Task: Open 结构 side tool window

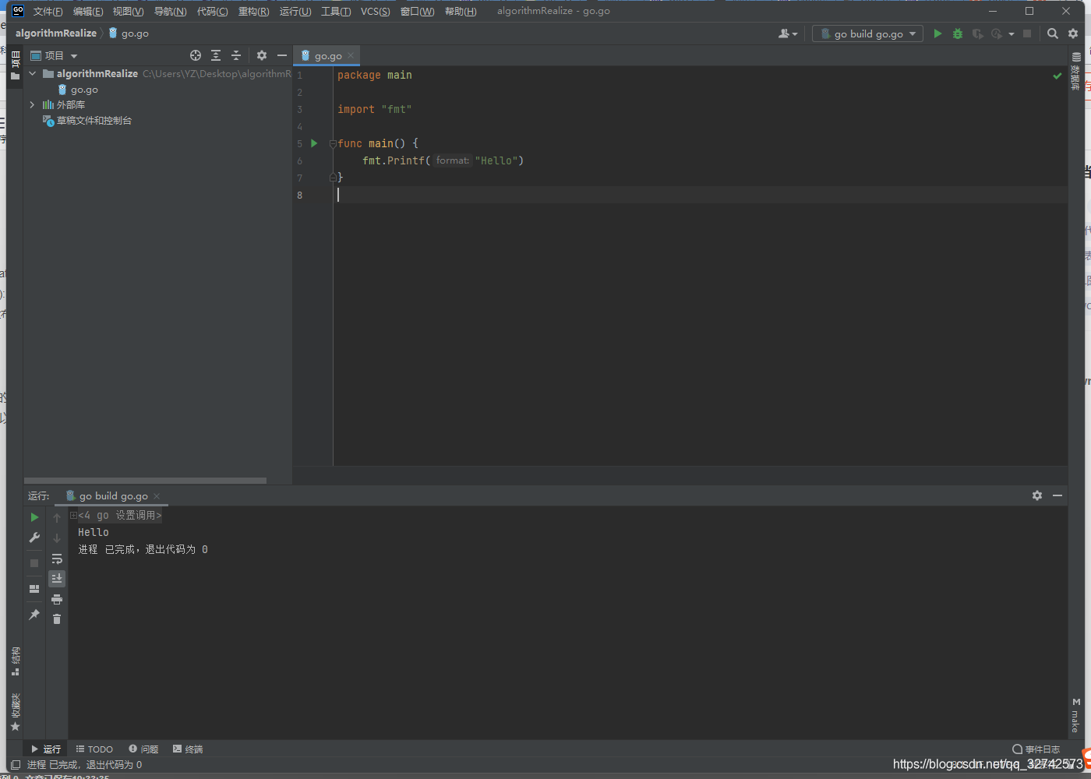Action: [15, 661]
